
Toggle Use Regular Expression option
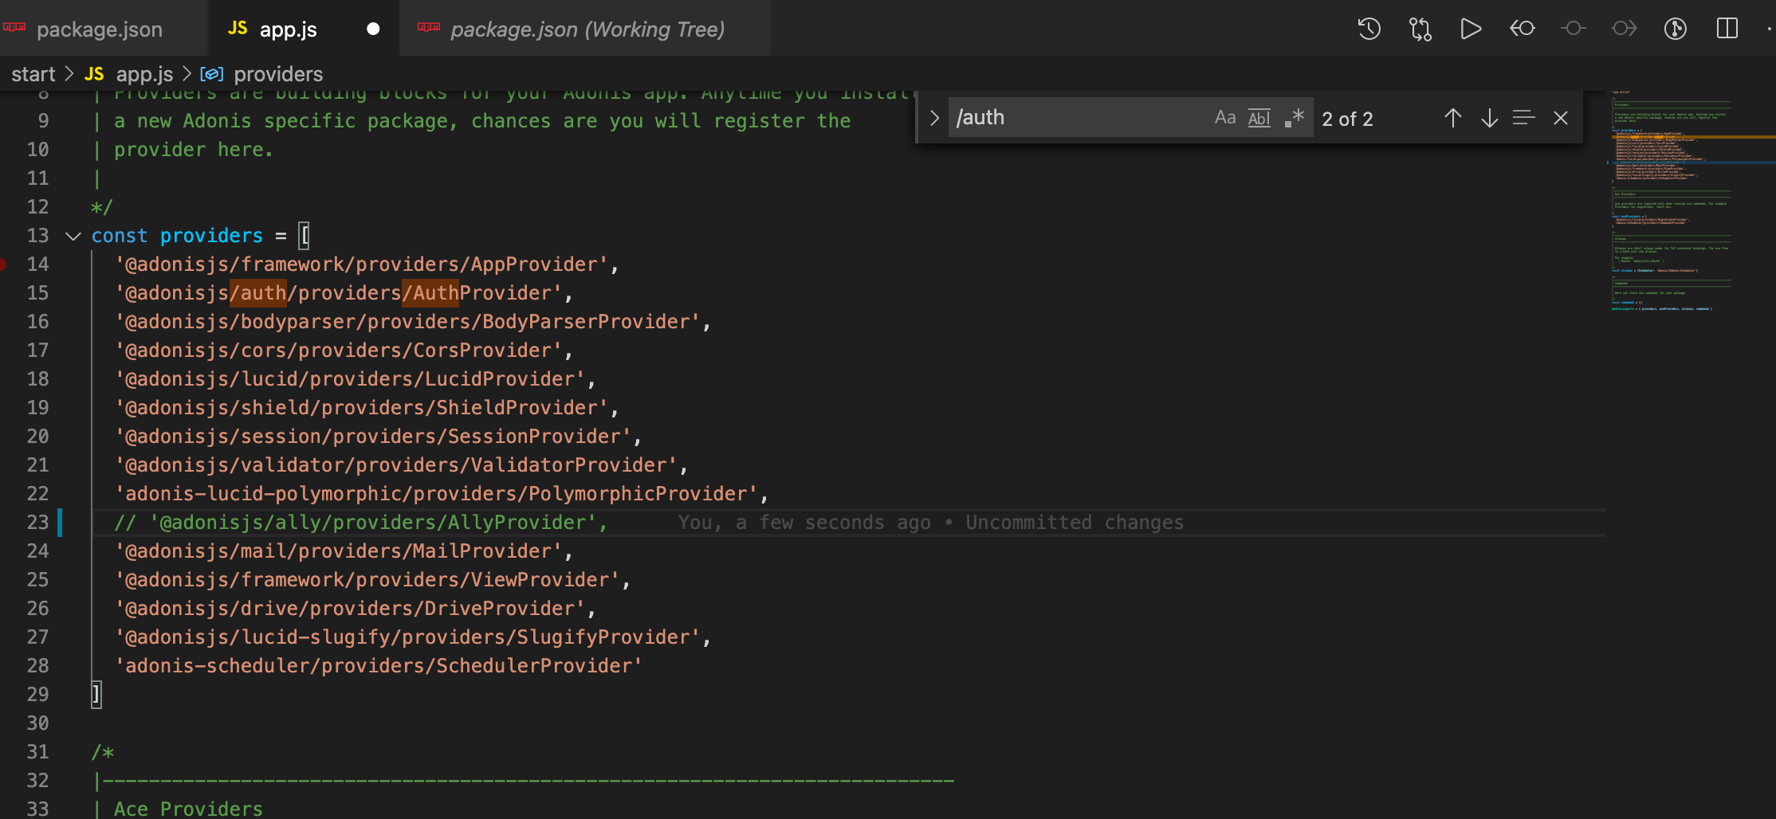1295,118
